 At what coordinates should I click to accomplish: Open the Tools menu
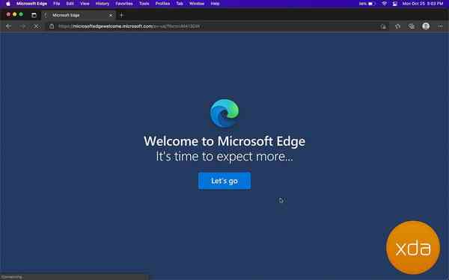click(144, 4)
